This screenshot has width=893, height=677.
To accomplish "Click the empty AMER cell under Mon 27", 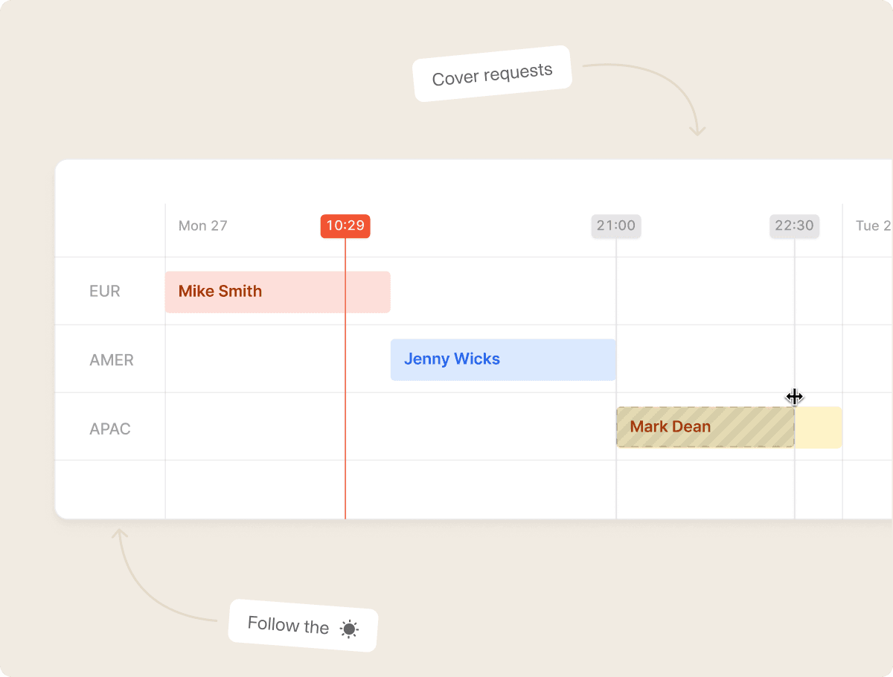I will coord(278,359).
